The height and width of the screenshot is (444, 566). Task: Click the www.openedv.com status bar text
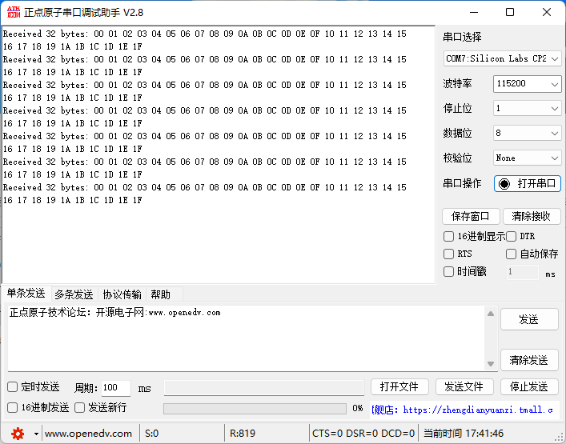[x=88, y=434]
